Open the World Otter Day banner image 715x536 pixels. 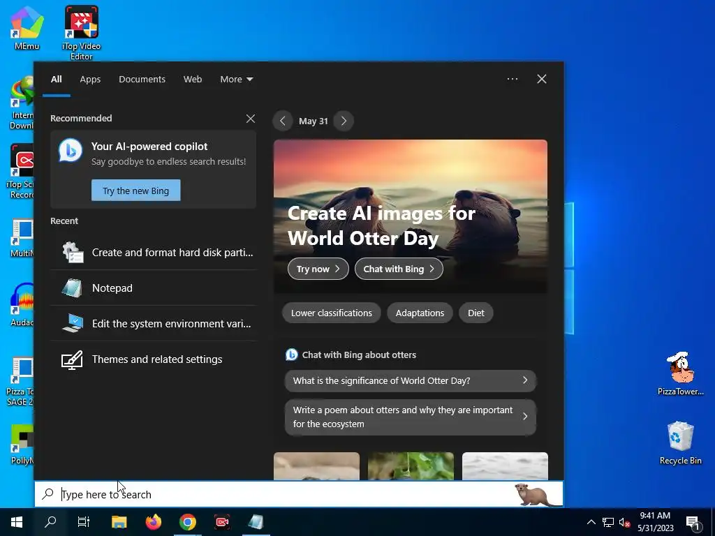point(411,216)
